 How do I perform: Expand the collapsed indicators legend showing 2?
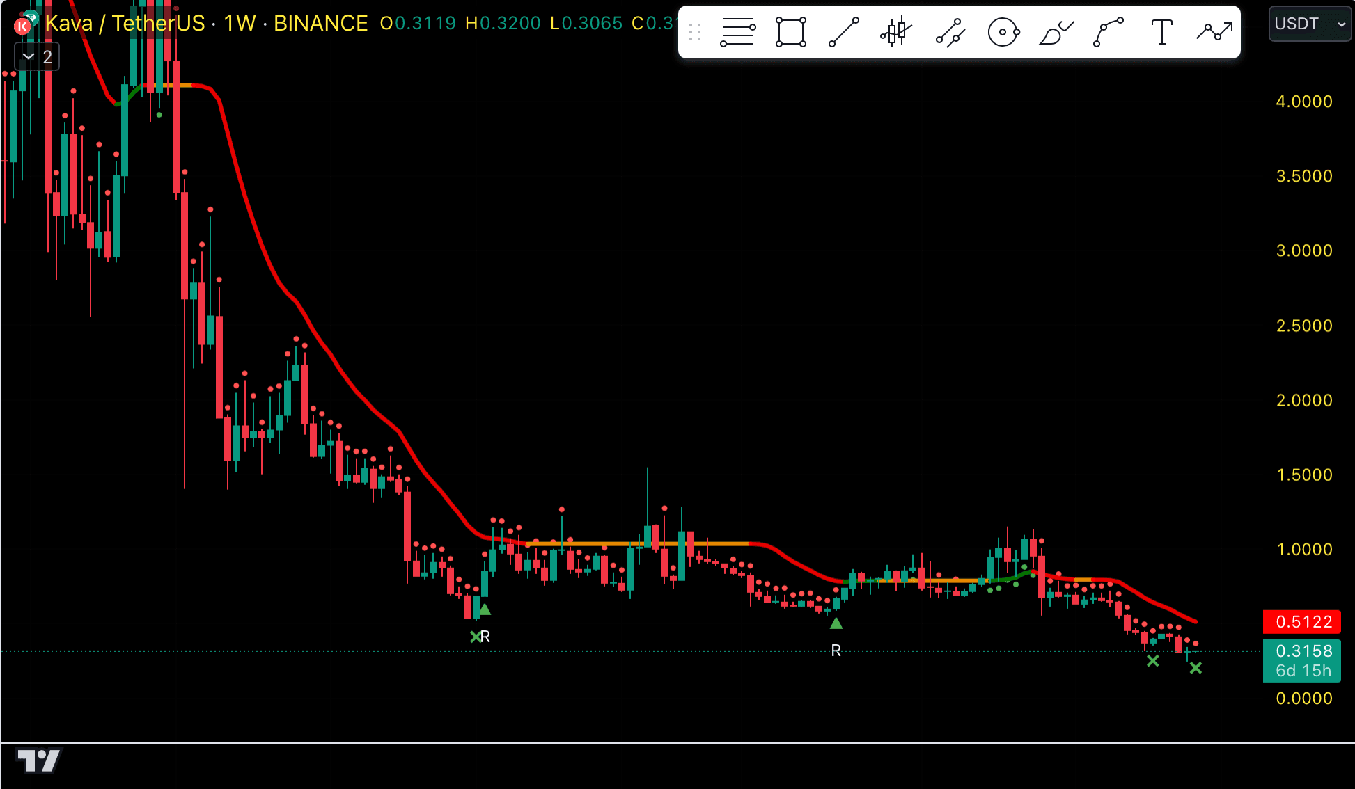38,56
